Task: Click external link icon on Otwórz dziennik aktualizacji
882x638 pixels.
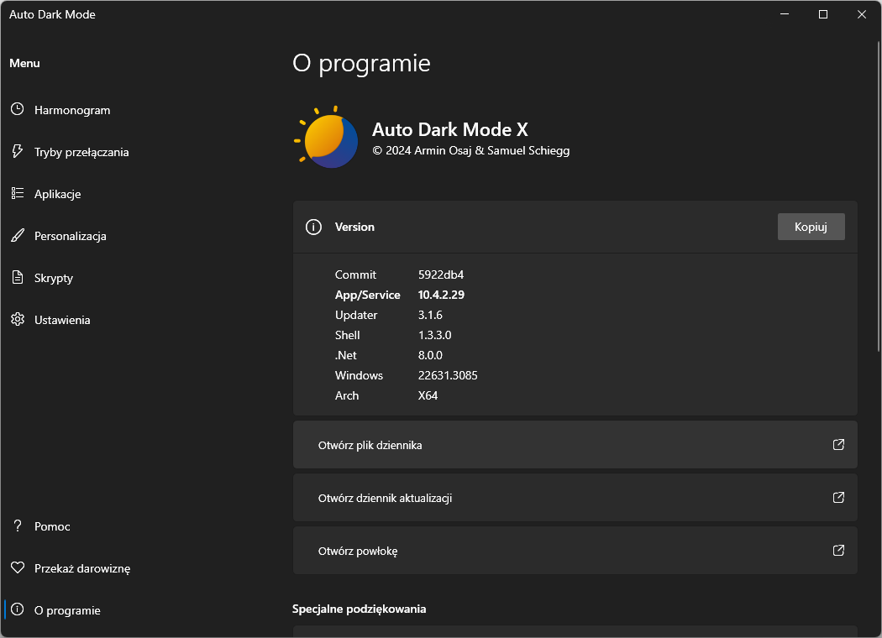Action: click(838, 498)
